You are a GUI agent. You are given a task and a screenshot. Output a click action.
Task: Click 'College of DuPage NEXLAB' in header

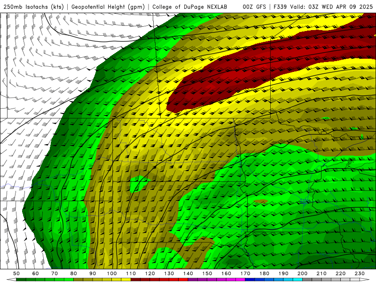[x=190, y=7]
